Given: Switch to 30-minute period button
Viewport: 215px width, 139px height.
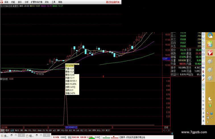Looking at the screenshot, I should click(x=203, y=105).
